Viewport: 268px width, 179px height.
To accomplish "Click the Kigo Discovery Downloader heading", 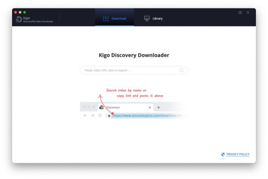I will pos(134,55).
